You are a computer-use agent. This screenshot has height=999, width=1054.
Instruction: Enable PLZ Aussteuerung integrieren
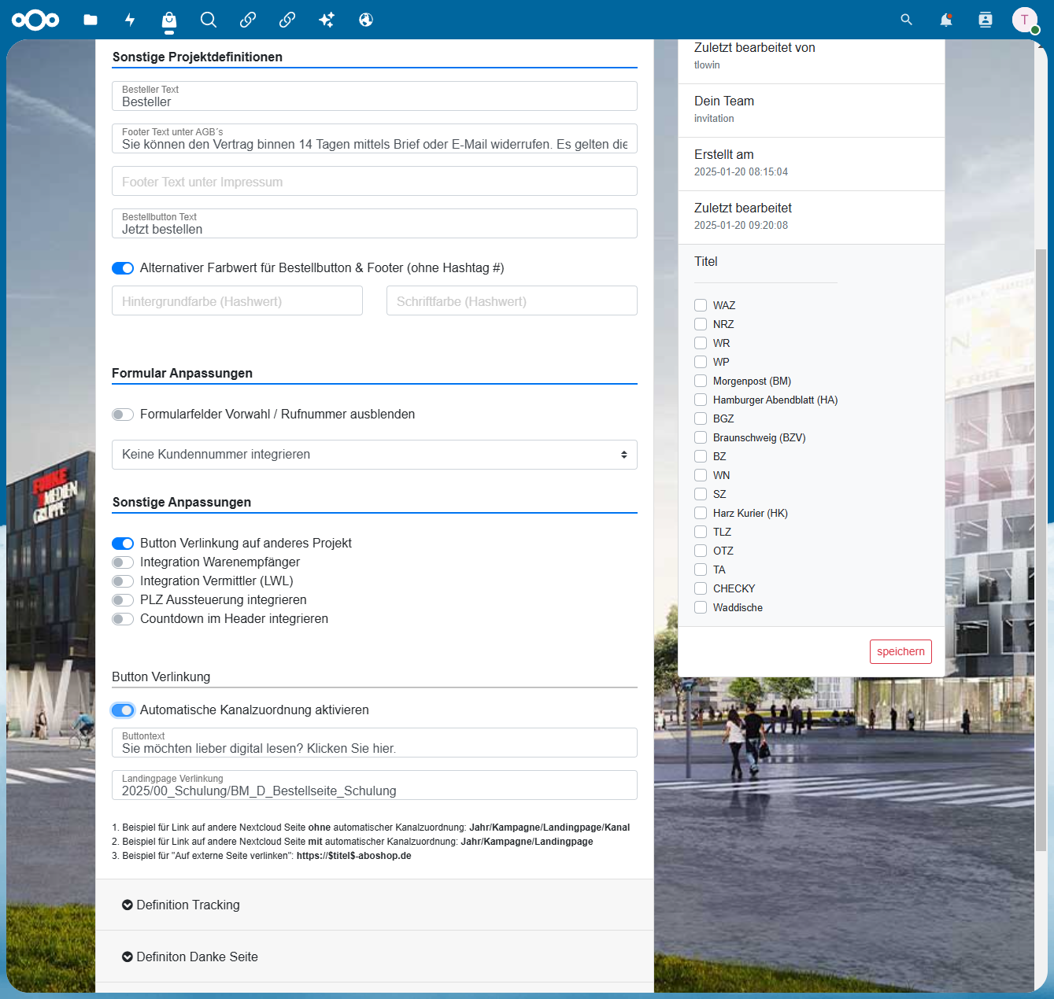point(123,600)
